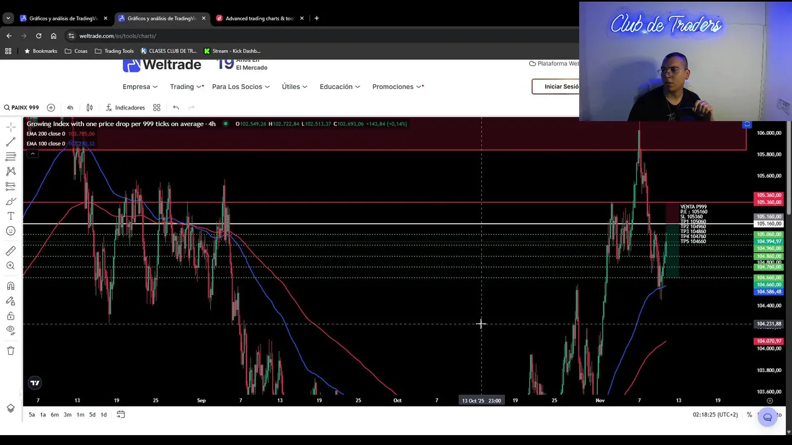Open the Stream - Kick Dashb... bookmark

(233, 51)
